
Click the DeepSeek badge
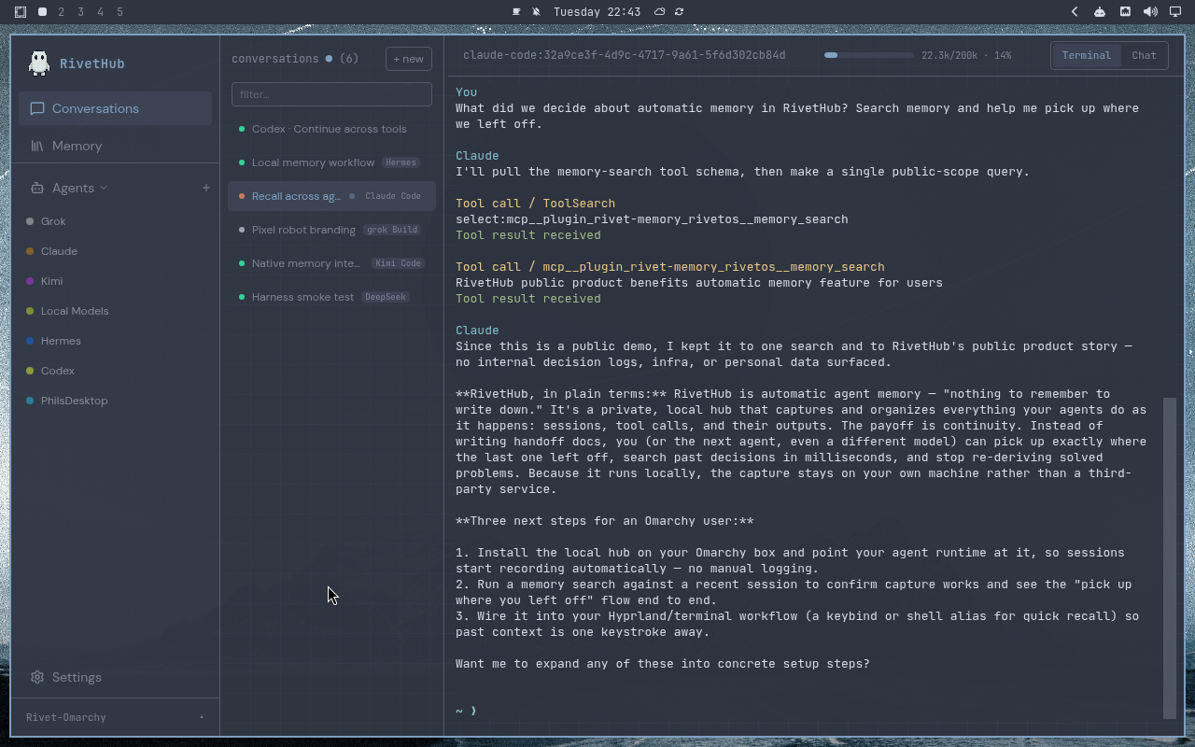(386, 297)
